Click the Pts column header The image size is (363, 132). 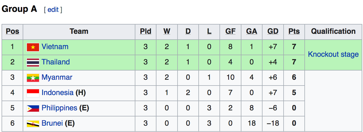coord(294,31)
